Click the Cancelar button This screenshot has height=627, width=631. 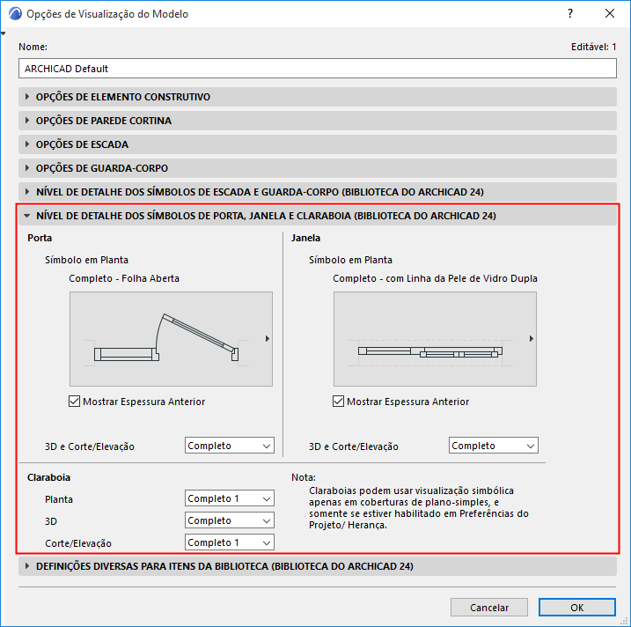[489, 608]
